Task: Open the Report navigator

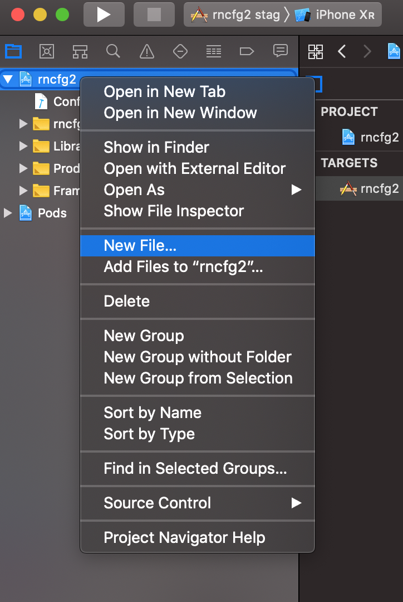Action: coord(280,51)
